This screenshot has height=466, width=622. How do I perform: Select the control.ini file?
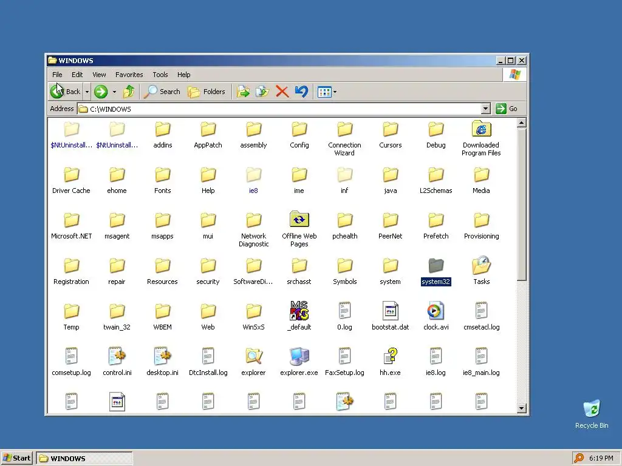coord(117,362)
